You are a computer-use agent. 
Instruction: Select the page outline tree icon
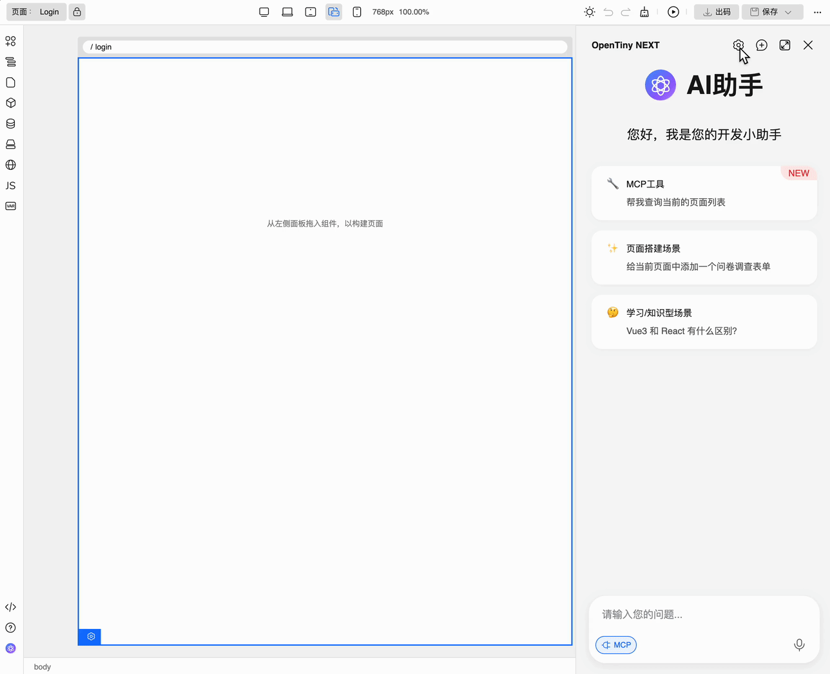click(x=10, y=62)
